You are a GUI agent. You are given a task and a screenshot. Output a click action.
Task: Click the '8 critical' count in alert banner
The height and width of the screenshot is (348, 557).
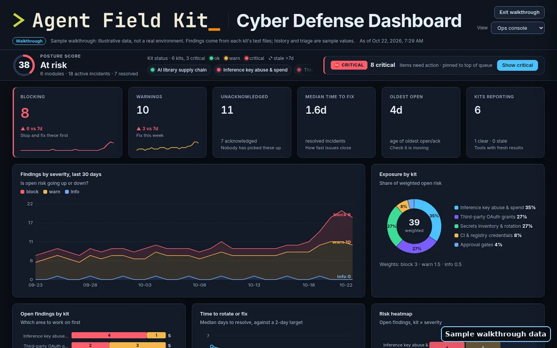[x=383, y=65]
